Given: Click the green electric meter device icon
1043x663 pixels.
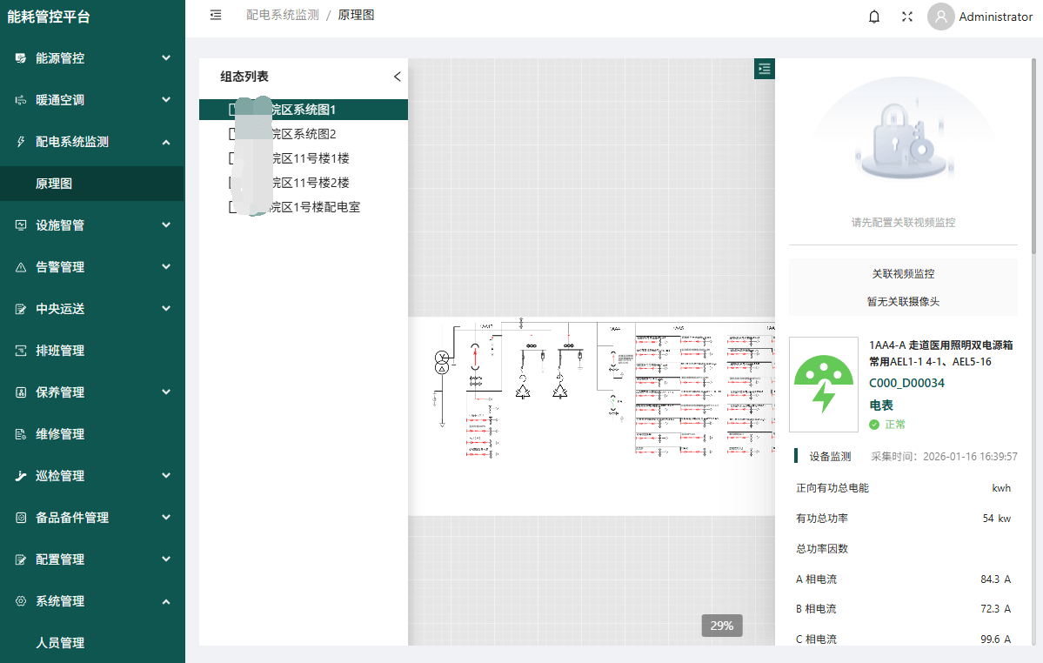Looking at the screenshot, I should 823,385.
